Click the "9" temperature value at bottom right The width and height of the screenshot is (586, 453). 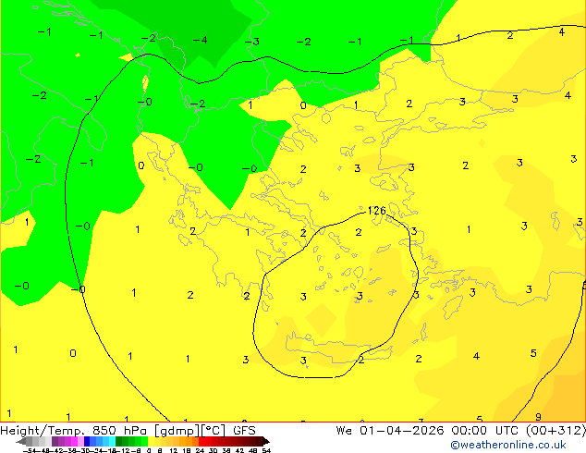538,416
